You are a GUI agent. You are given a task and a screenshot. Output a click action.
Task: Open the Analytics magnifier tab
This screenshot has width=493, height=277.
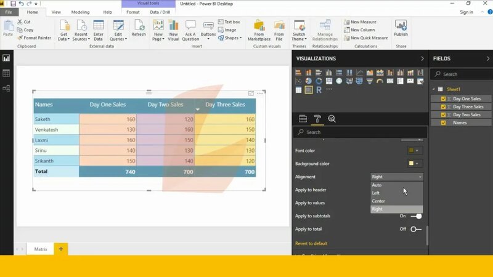pyautogui.click(x=332, y=119)
